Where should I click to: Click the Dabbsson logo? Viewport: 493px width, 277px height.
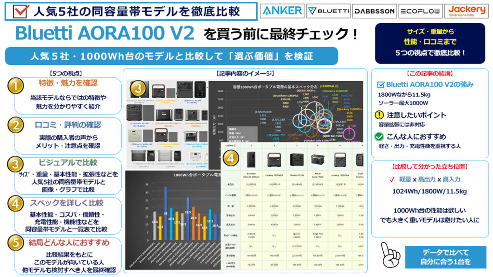[374, 11]
